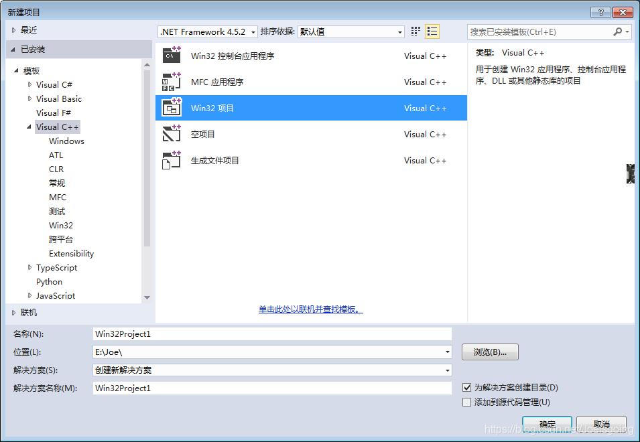Click the 生成文件项目 template icon
This screenshot has height=442, width=640.
click(172, 160)
